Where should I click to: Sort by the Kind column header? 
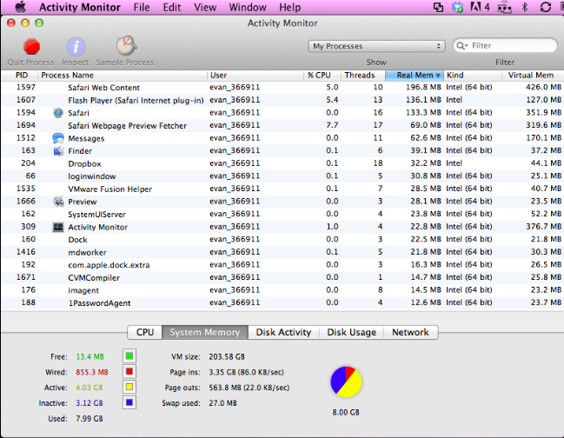[x=473, y=75]
